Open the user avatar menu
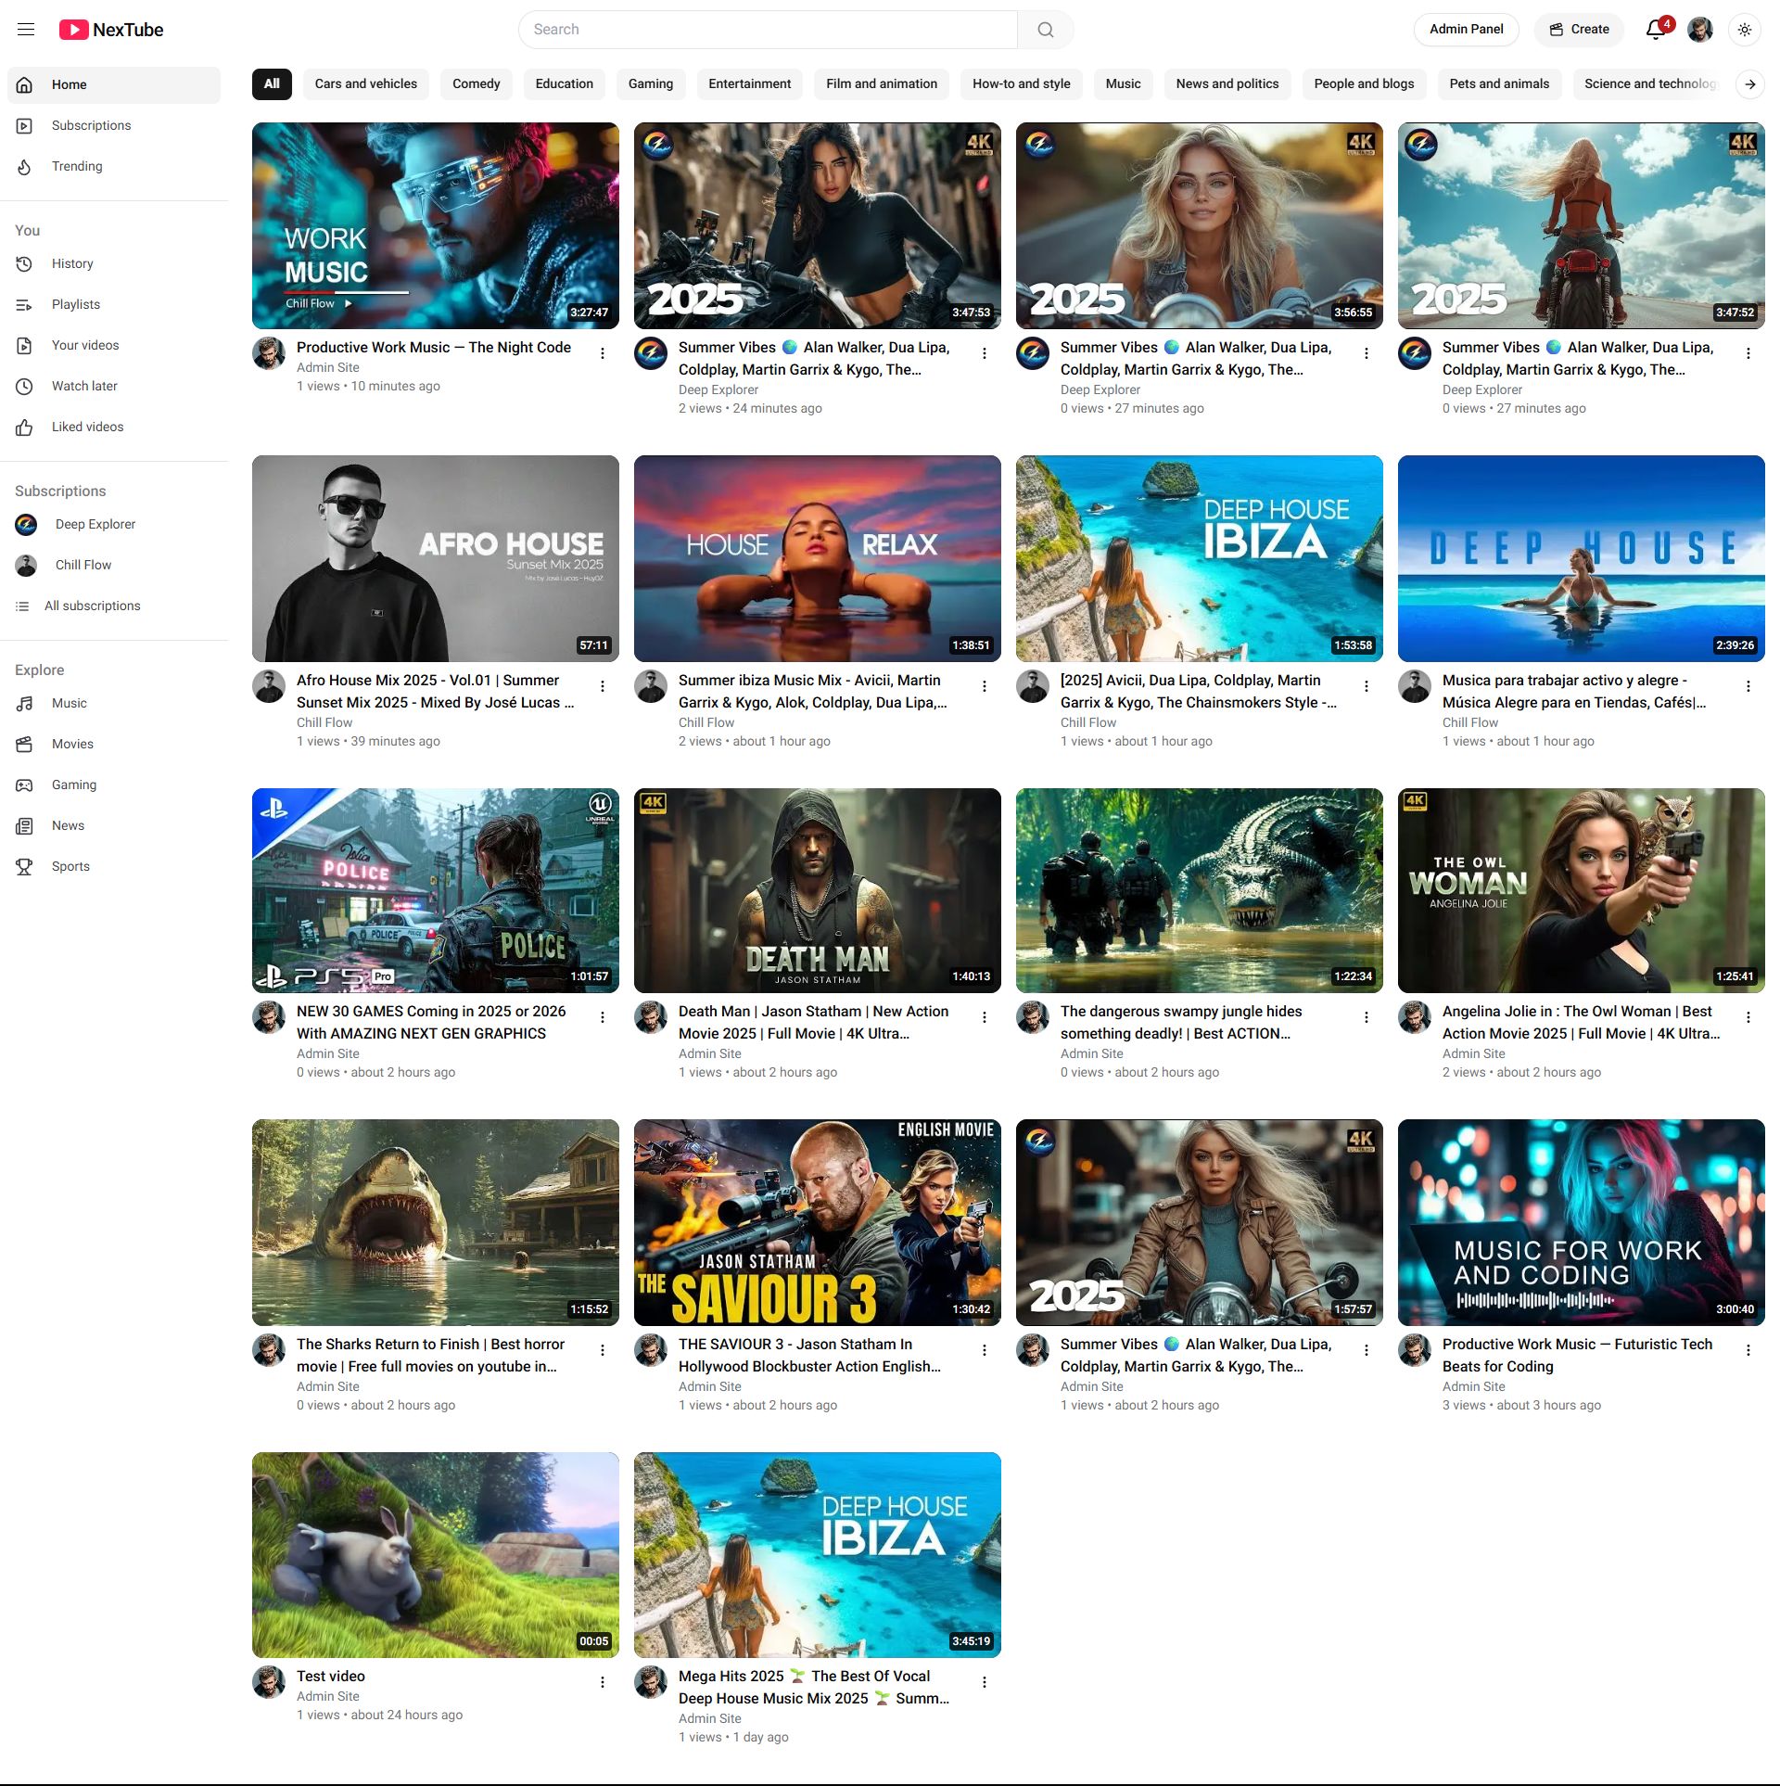 [x=1699, y=30]
